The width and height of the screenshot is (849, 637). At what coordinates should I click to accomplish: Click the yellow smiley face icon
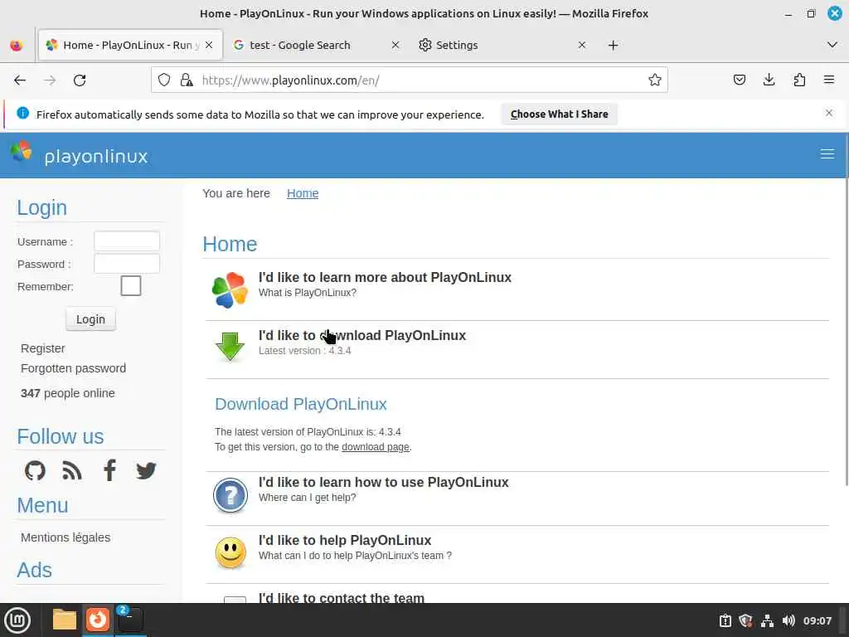coord(230,553)
